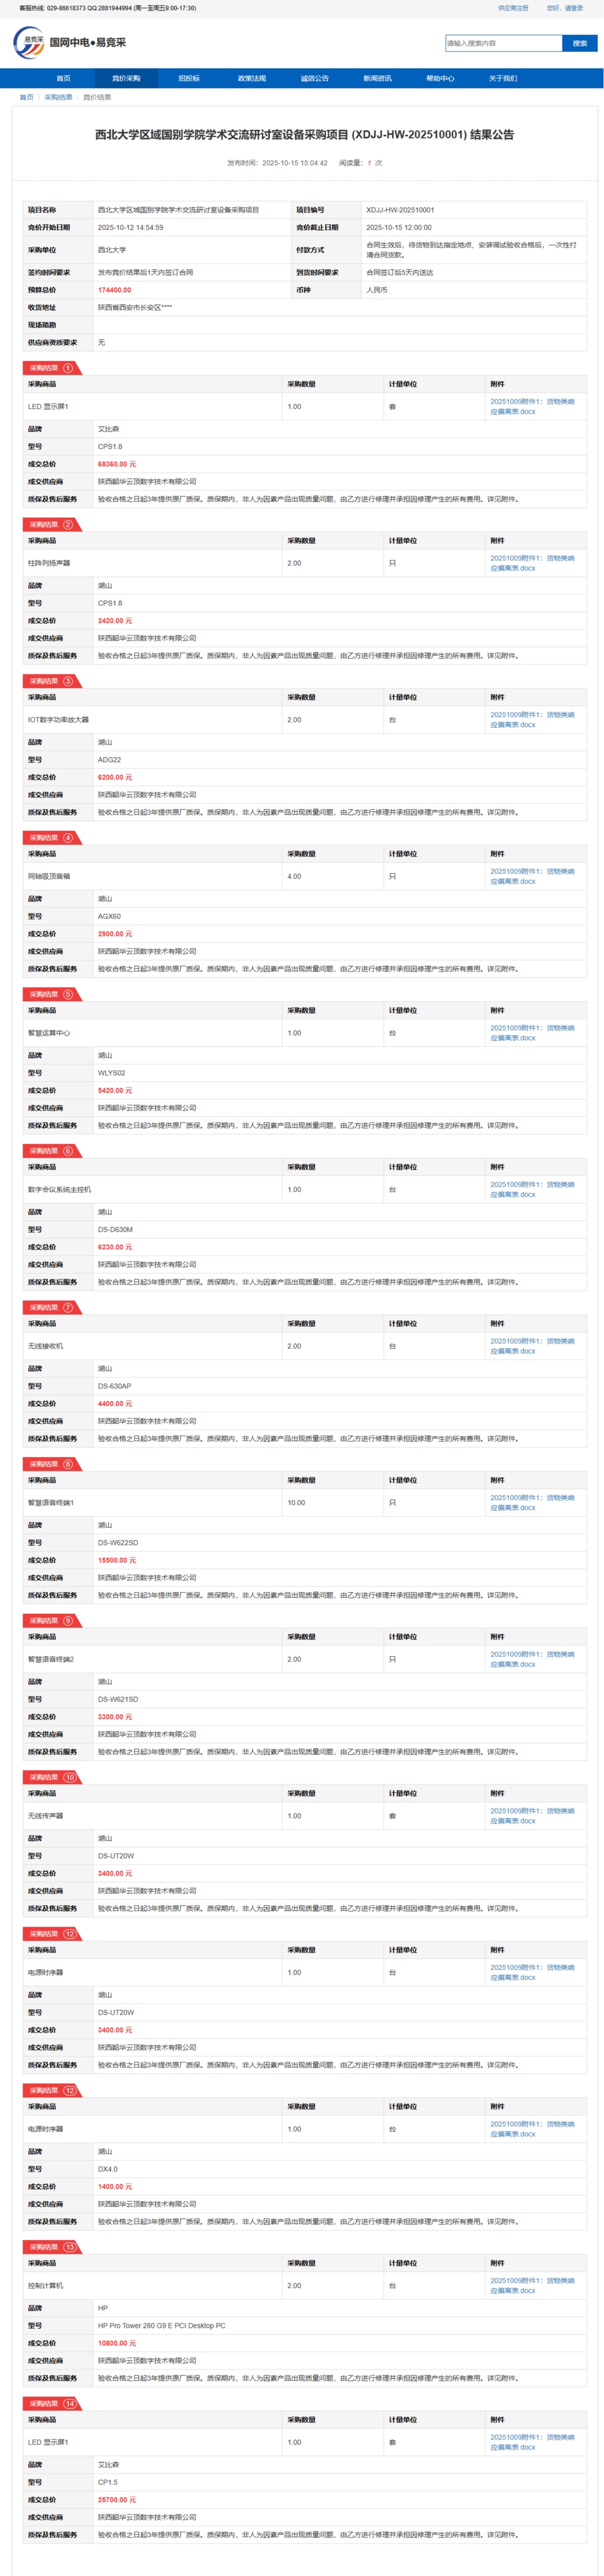The height and width of the screenshot is (2576, 604).
Task: Click the attachment link for 无线接收机
Action: pyautogui.click(x=532, y=1346)
